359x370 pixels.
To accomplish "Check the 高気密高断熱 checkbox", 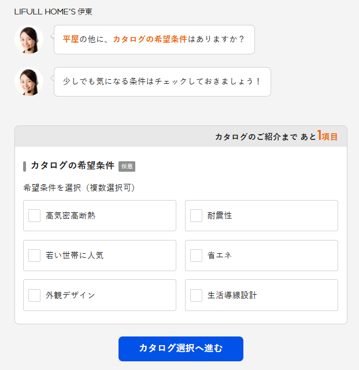I will click(x=34, y=216).
